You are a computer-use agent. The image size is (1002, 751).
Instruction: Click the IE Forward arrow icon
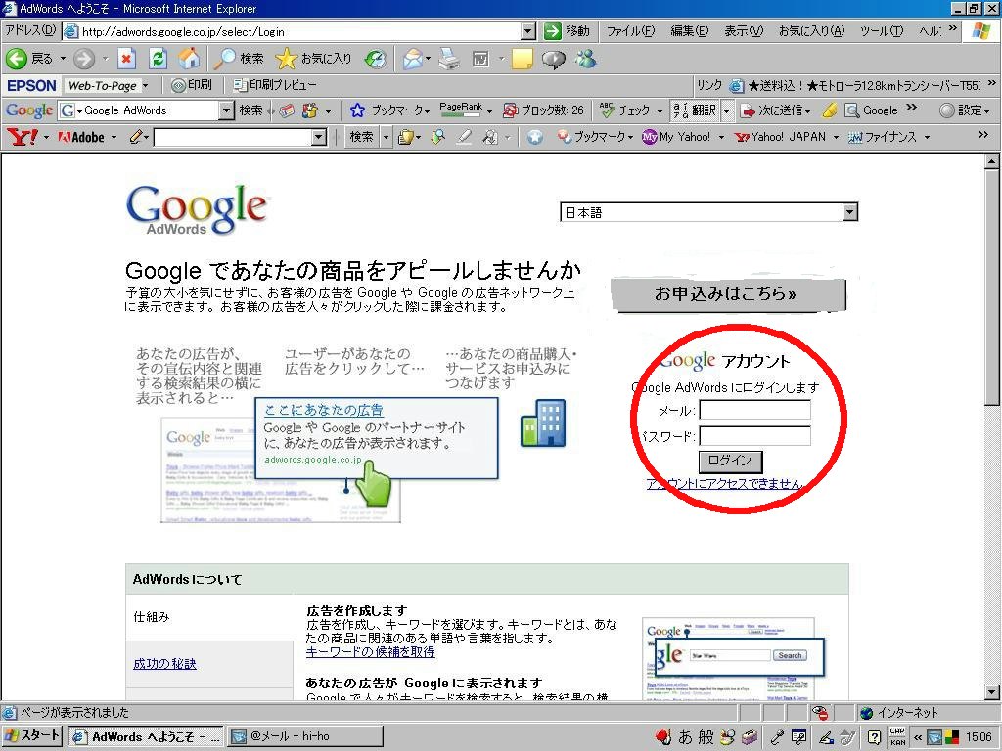pos(84,59)
